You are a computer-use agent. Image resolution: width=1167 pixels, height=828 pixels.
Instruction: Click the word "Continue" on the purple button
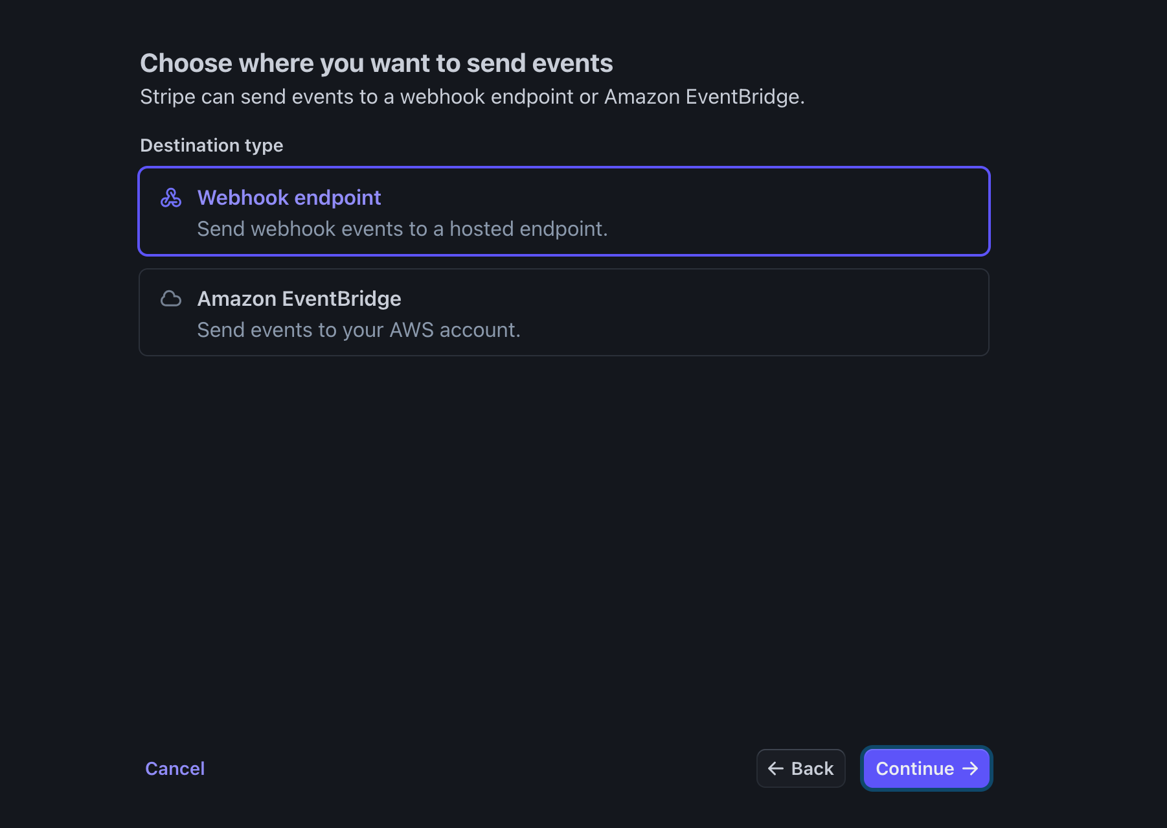(914, 768)
